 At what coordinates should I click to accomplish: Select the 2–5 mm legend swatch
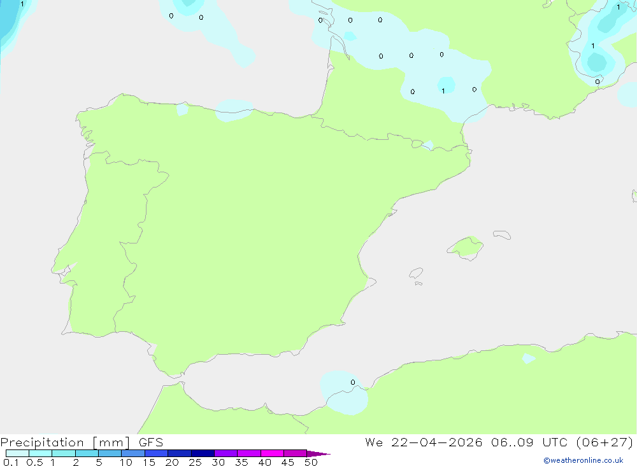[87, 453]
